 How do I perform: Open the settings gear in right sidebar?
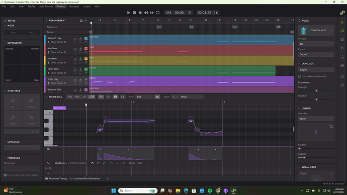342,85
